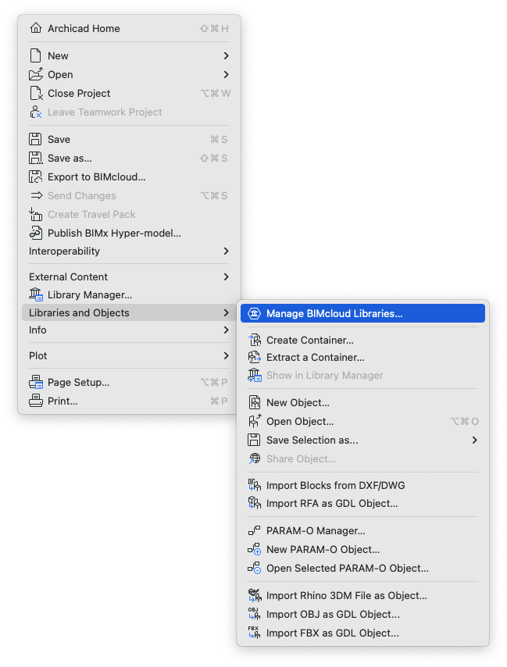Click the New PARAM-O Object icon
The width and height of the screenshot is (507, 667).
(x=255, y=549)
